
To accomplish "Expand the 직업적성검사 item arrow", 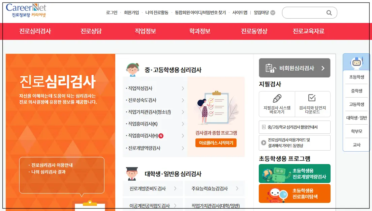I will point(183,88).
